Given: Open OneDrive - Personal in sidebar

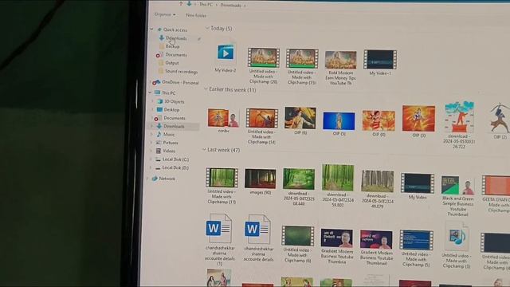Looking at the screenshot, I should [180, 83].
